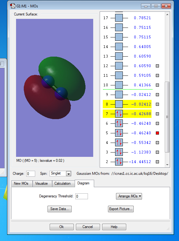Select the occupied orbital box for MO 4

(x=119, y=143)
